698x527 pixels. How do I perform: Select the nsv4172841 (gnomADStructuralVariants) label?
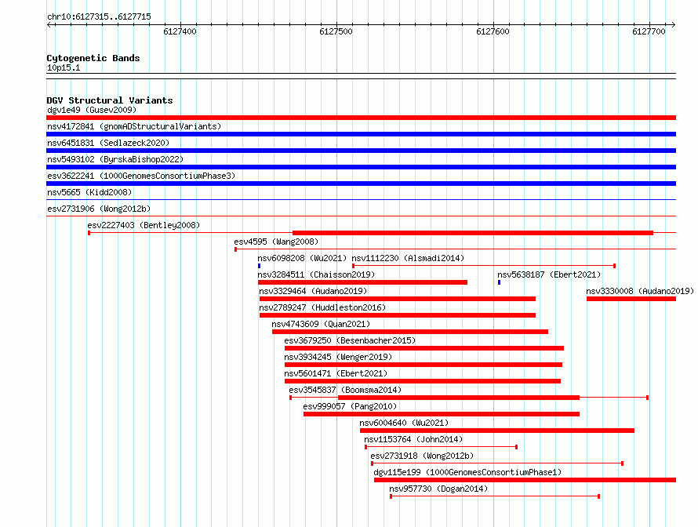pyautogui.click(x=134, y=126)
